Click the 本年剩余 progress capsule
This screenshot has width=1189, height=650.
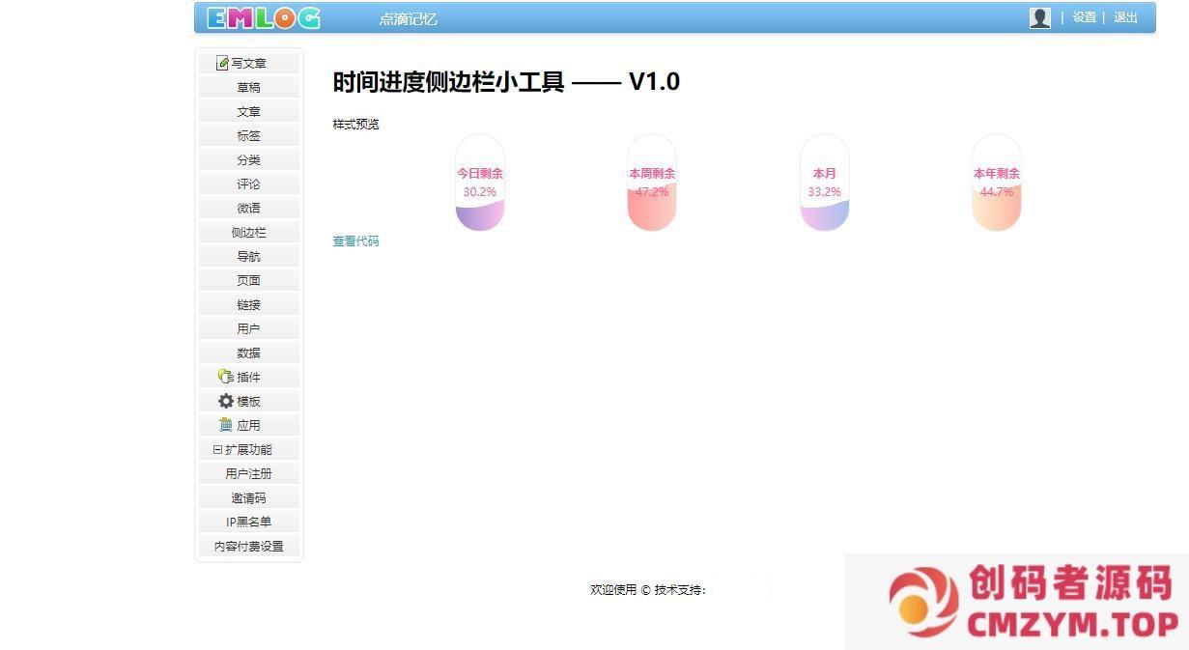pyautogui.click(x=997, y=183)
